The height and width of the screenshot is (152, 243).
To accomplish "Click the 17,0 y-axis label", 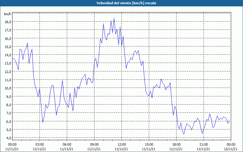I will [x=8, y=30].
